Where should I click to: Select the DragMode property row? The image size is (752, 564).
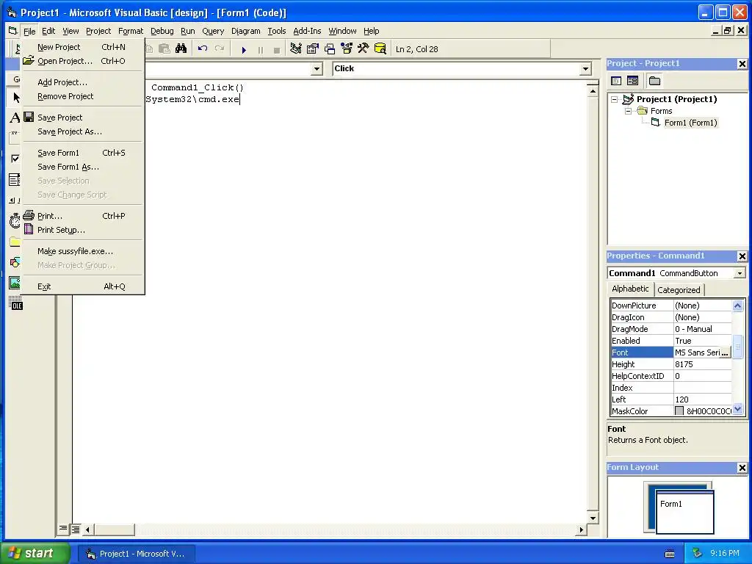[671, 329]
